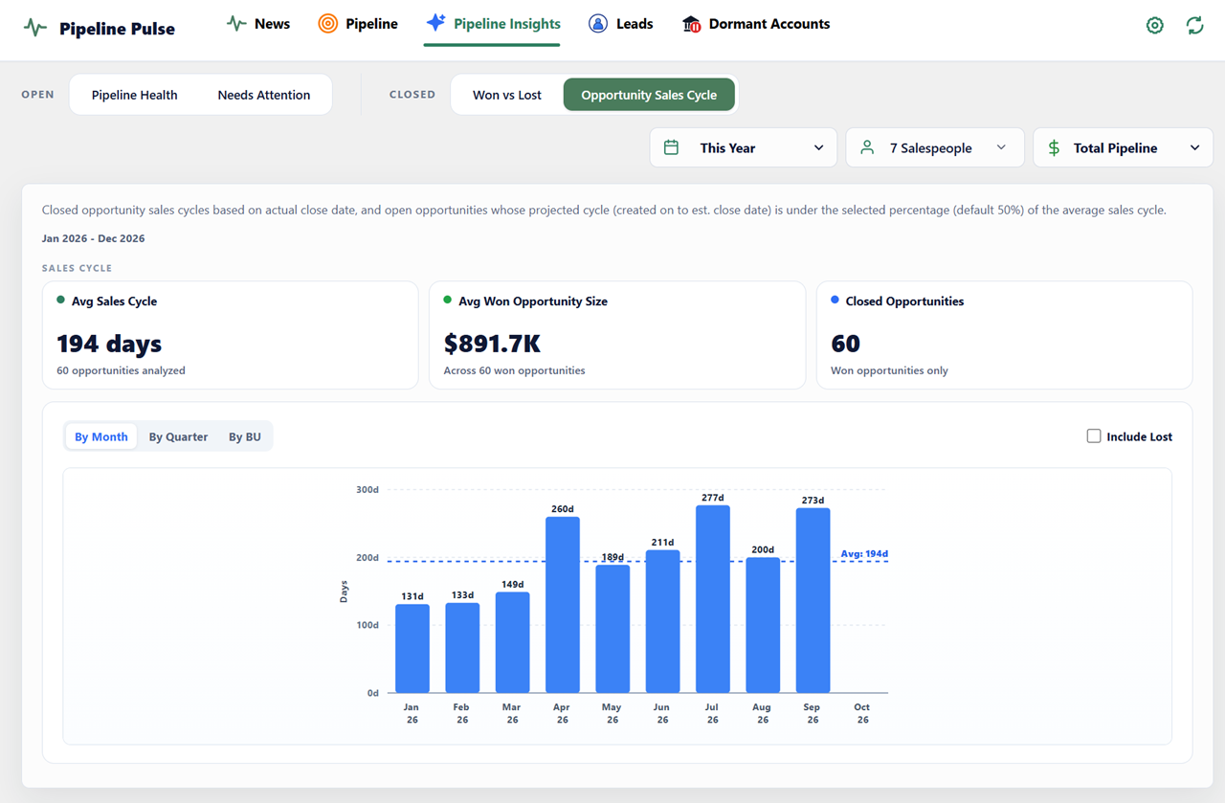Click the calendar icon in This Year filter

(672, 147)
